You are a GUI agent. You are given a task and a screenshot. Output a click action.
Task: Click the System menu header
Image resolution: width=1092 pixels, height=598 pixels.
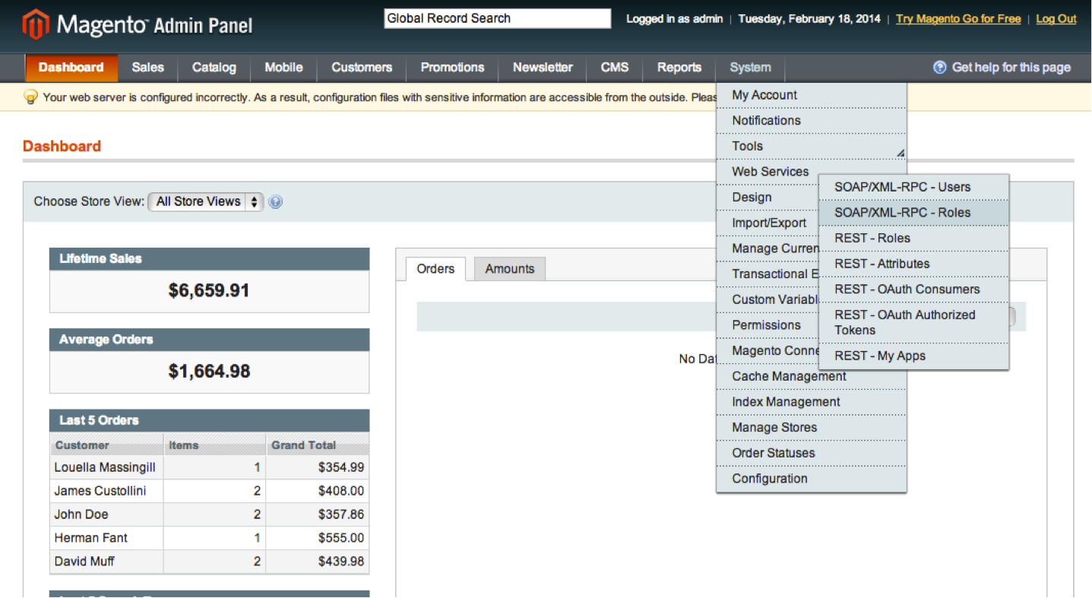(751, 68)
